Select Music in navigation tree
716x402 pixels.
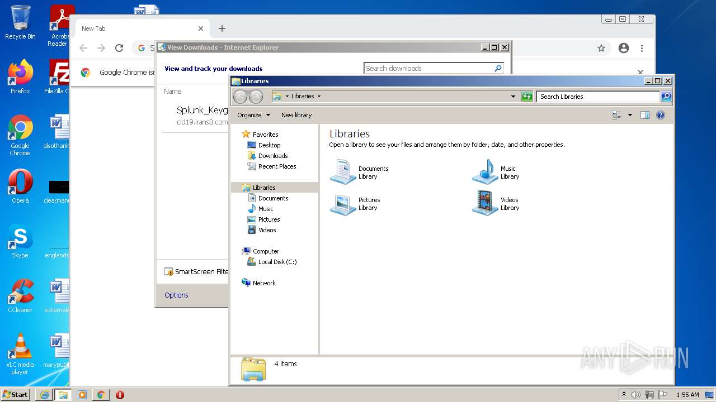(266, 209)
